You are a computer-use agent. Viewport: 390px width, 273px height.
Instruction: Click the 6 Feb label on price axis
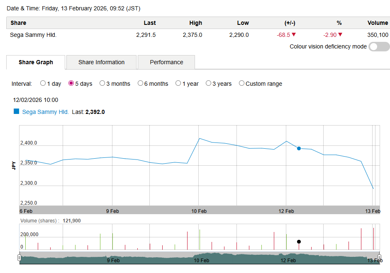26,211
